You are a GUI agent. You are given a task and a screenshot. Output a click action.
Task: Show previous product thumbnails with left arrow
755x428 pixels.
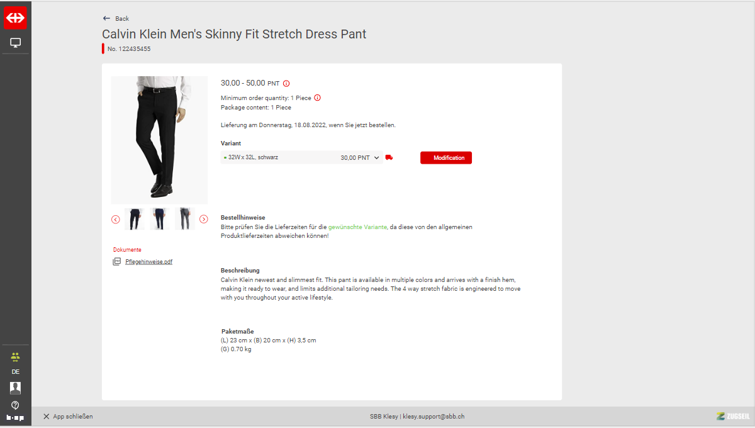116,219
